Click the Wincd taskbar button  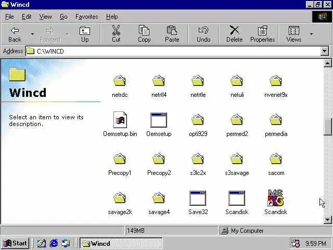(121, 243)
